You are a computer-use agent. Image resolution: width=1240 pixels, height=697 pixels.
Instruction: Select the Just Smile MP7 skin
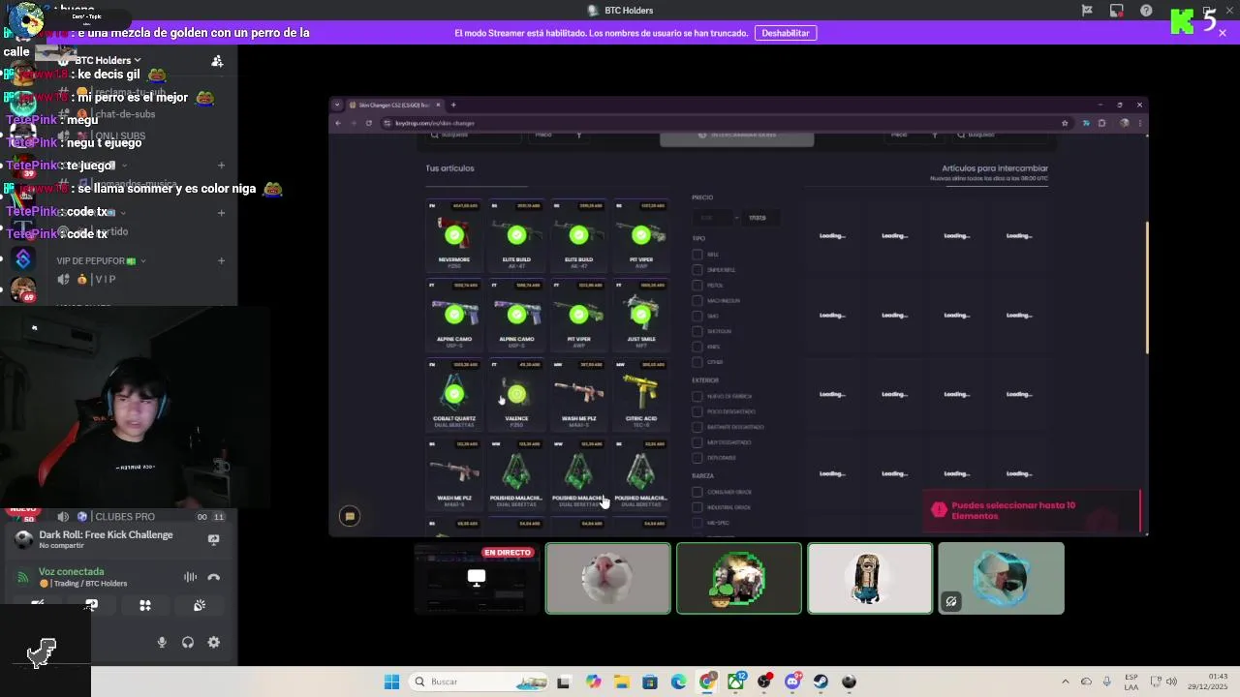(x=641, y=316)
